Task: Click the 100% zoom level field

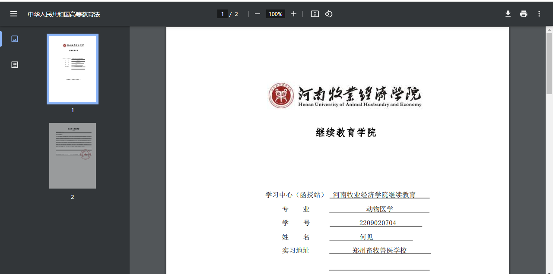Action: [x=275, y=14]
